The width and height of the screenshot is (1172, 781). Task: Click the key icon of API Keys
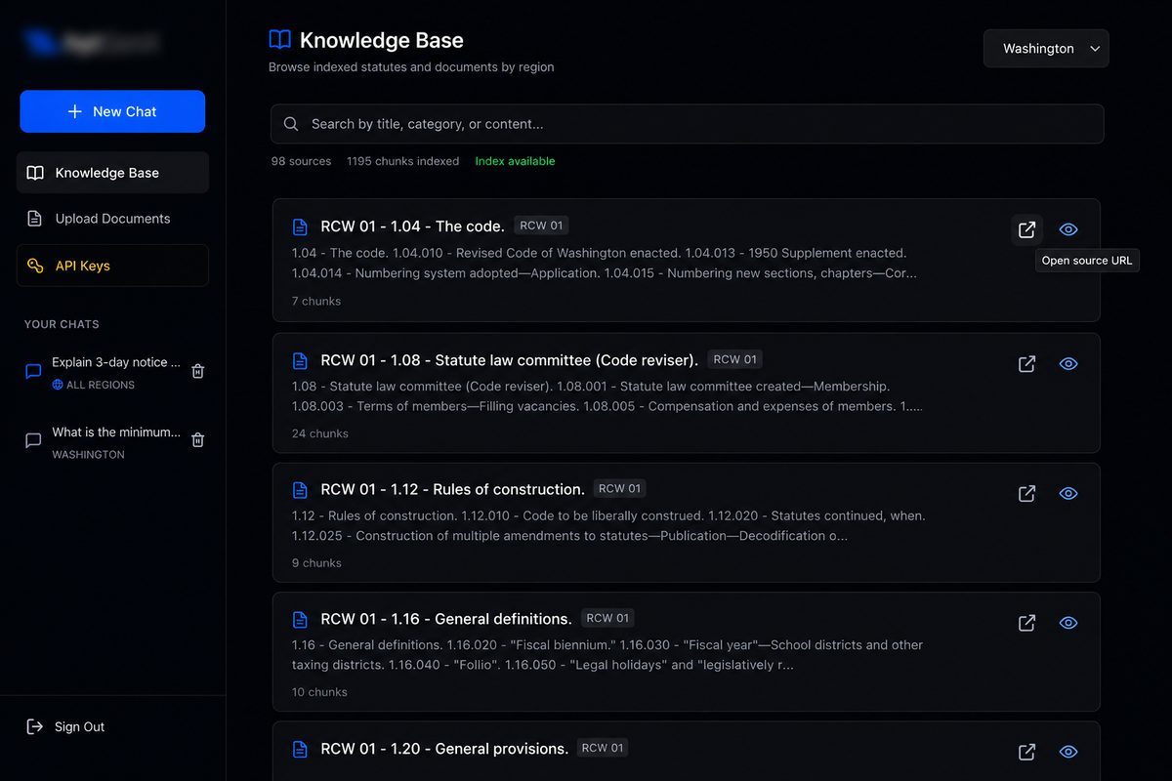coord(35,266)
